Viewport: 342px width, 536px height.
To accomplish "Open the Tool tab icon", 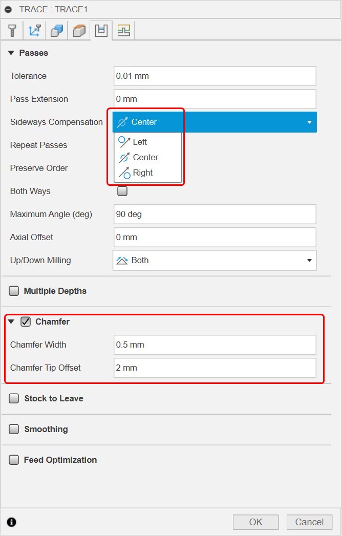I will pos(12,31).
